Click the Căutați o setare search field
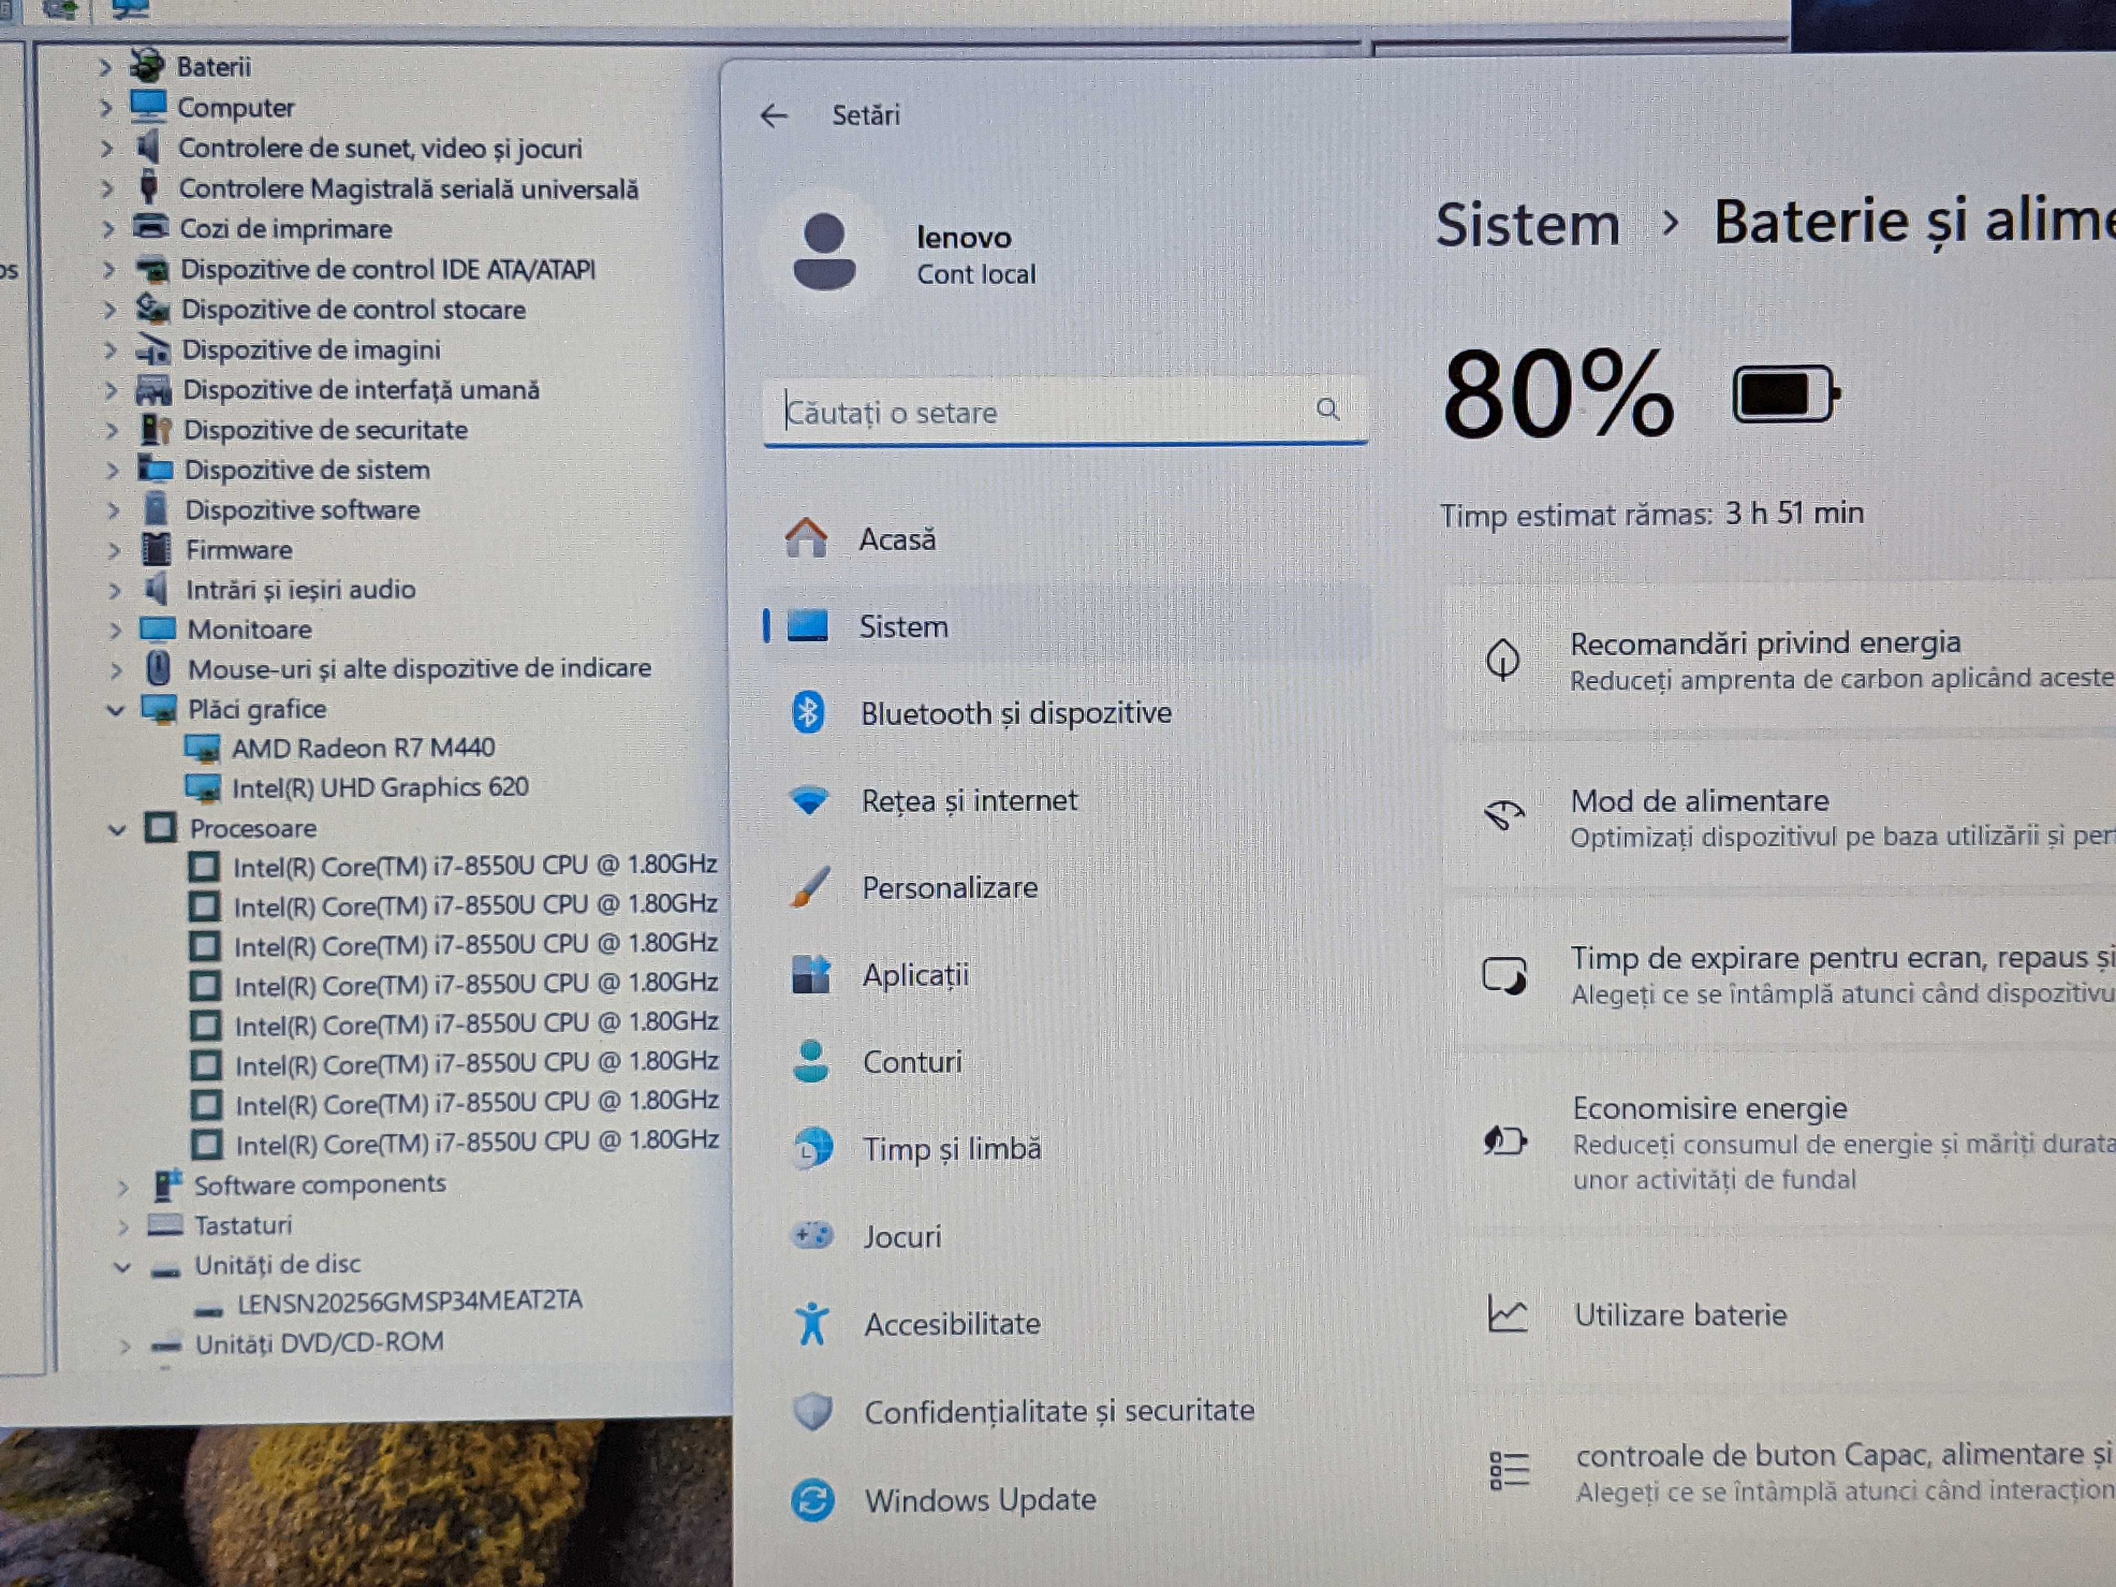Image resolution: width=2116 pixels, height=1587 pixels. click(x=1066, y=411)
